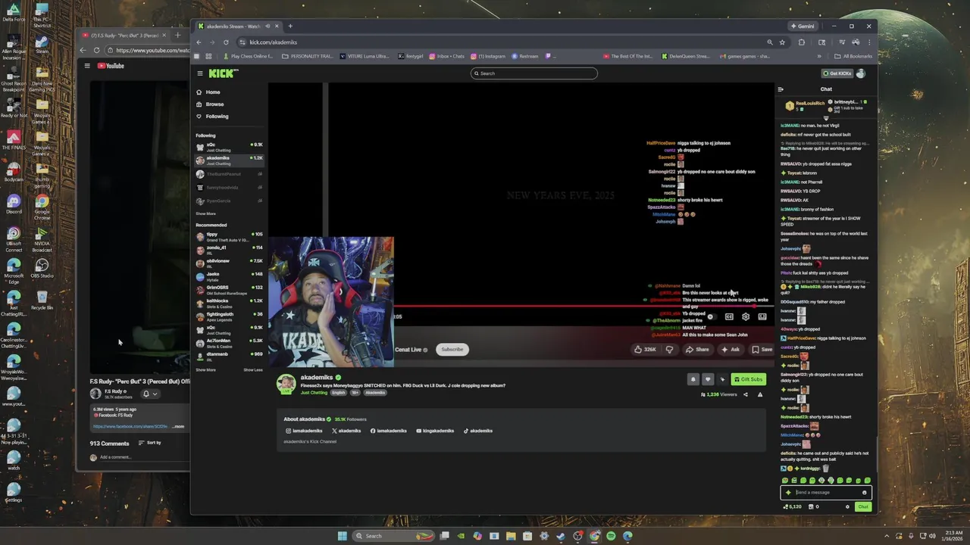Click YouTube logo in back window

pyautogui.click(x=111, y=66)
